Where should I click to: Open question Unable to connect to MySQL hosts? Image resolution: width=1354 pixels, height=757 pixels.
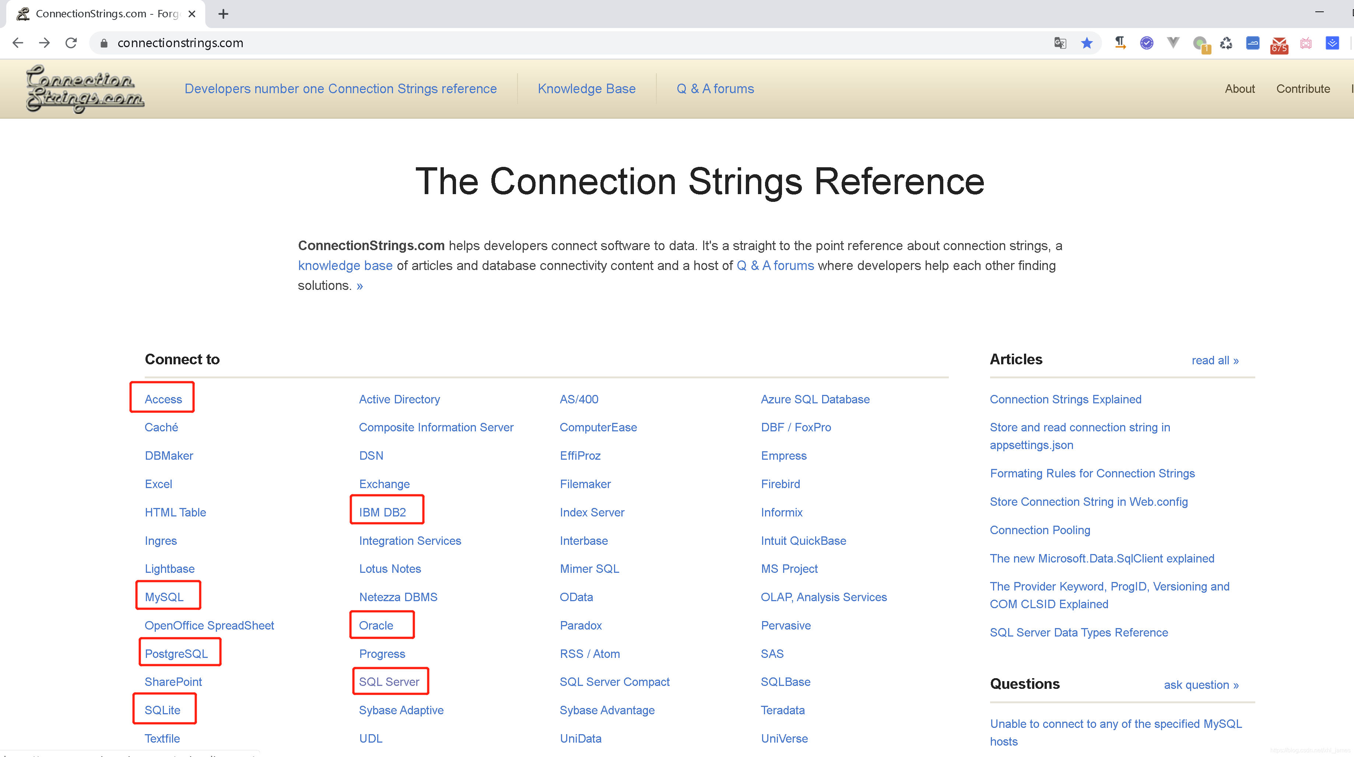(x=1115, y=732)
